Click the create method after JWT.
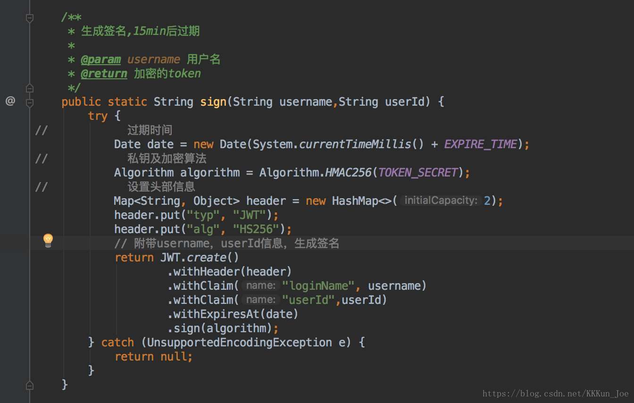Screen dimensions: 634x403 207,258
